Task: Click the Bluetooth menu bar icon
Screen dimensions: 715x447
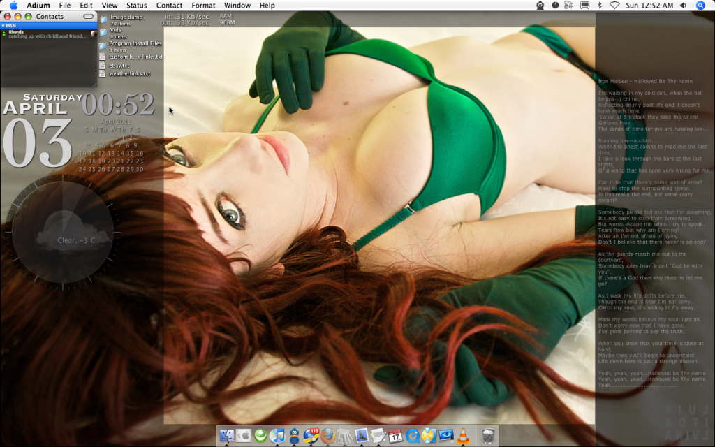Action: tap(599, 5)
